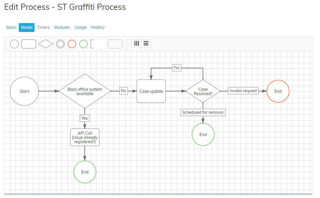Click the 'Invalid request' connector label

point(243,91)
